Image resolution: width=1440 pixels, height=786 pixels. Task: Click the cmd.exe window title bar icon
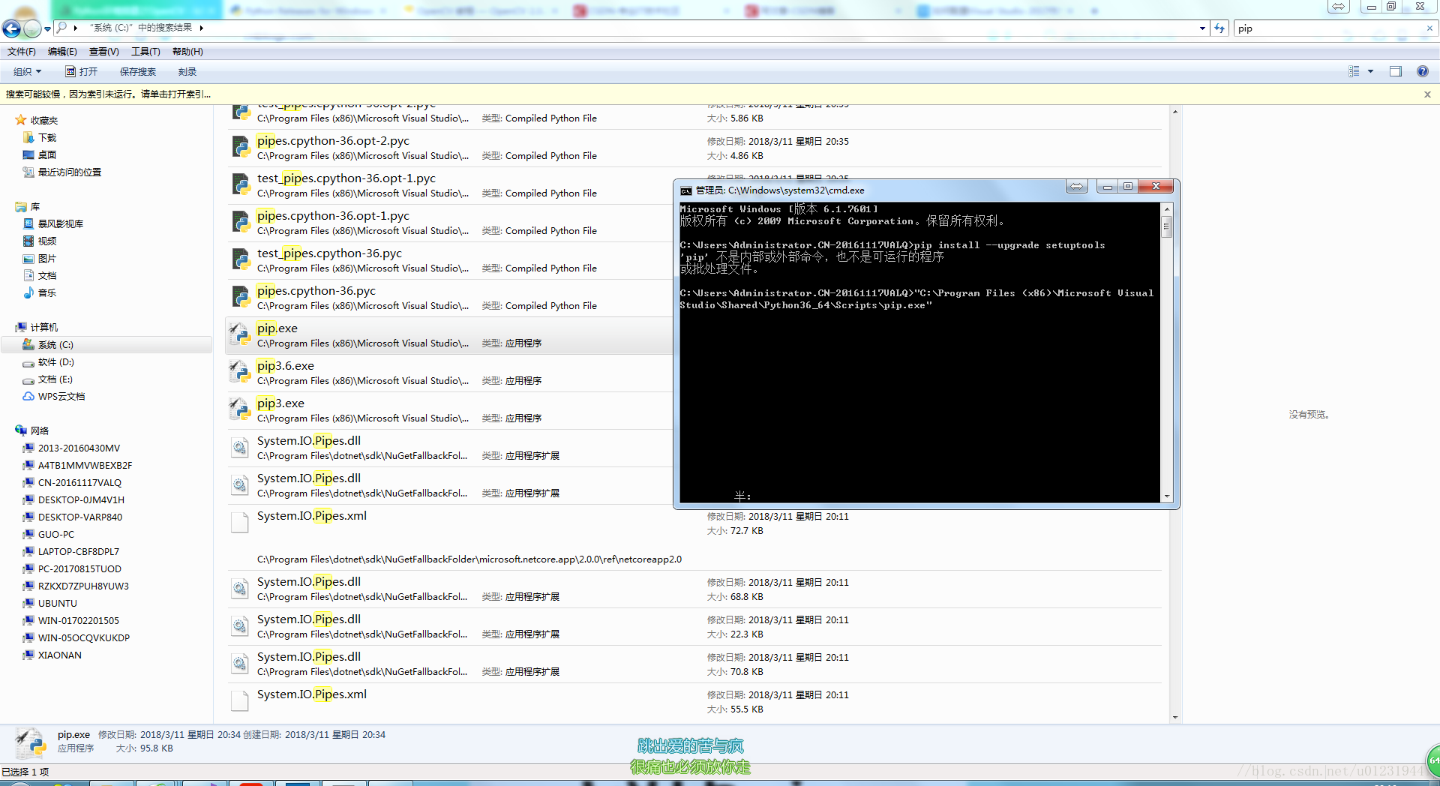(685, 190)
